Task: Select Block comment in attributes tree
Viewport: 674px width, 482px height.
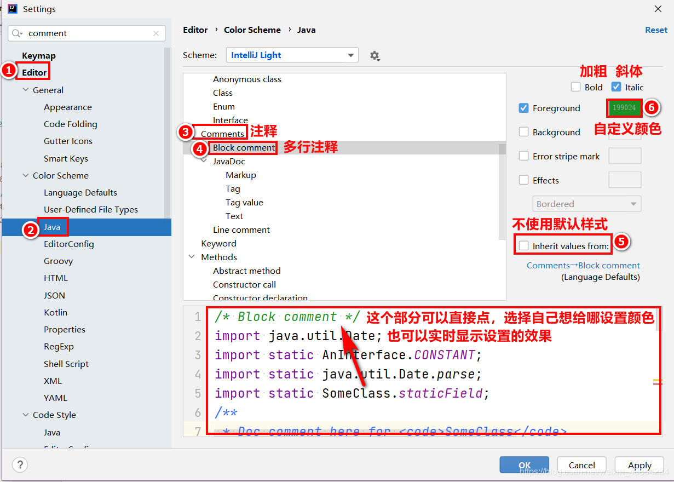Action: pyautogui.click(x=244, y=147)
